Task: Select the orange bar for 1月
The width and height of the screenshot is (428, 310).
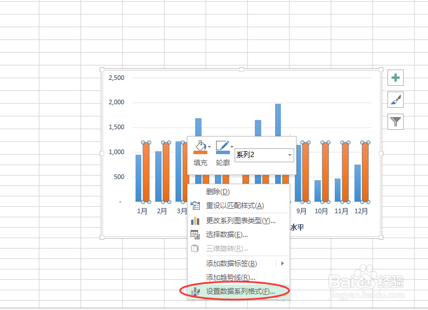Action: coord(147,172)
